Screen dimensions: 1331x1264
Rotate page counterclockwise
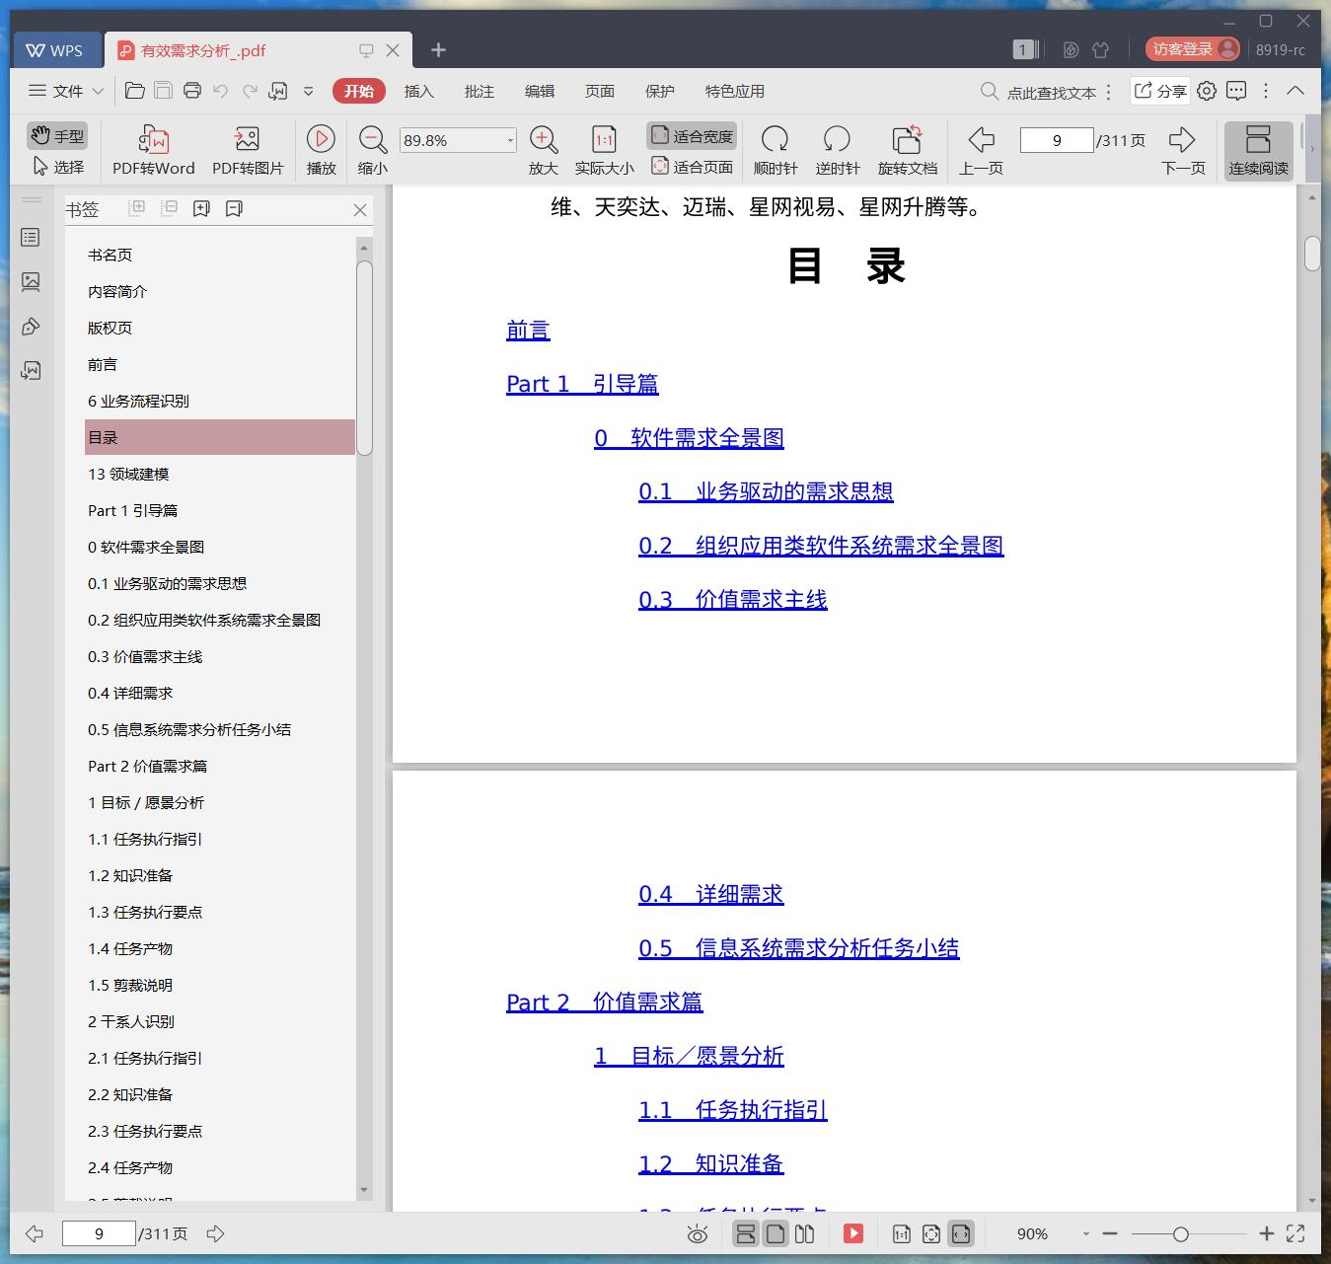[837, 150]
